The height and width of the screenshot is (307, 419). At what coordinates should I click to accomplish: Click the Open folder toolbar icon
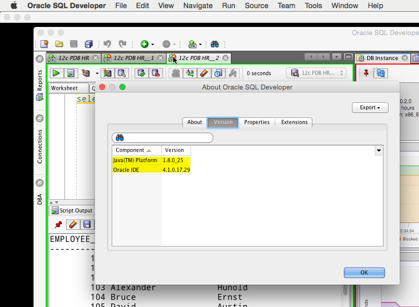click(59, 44)
